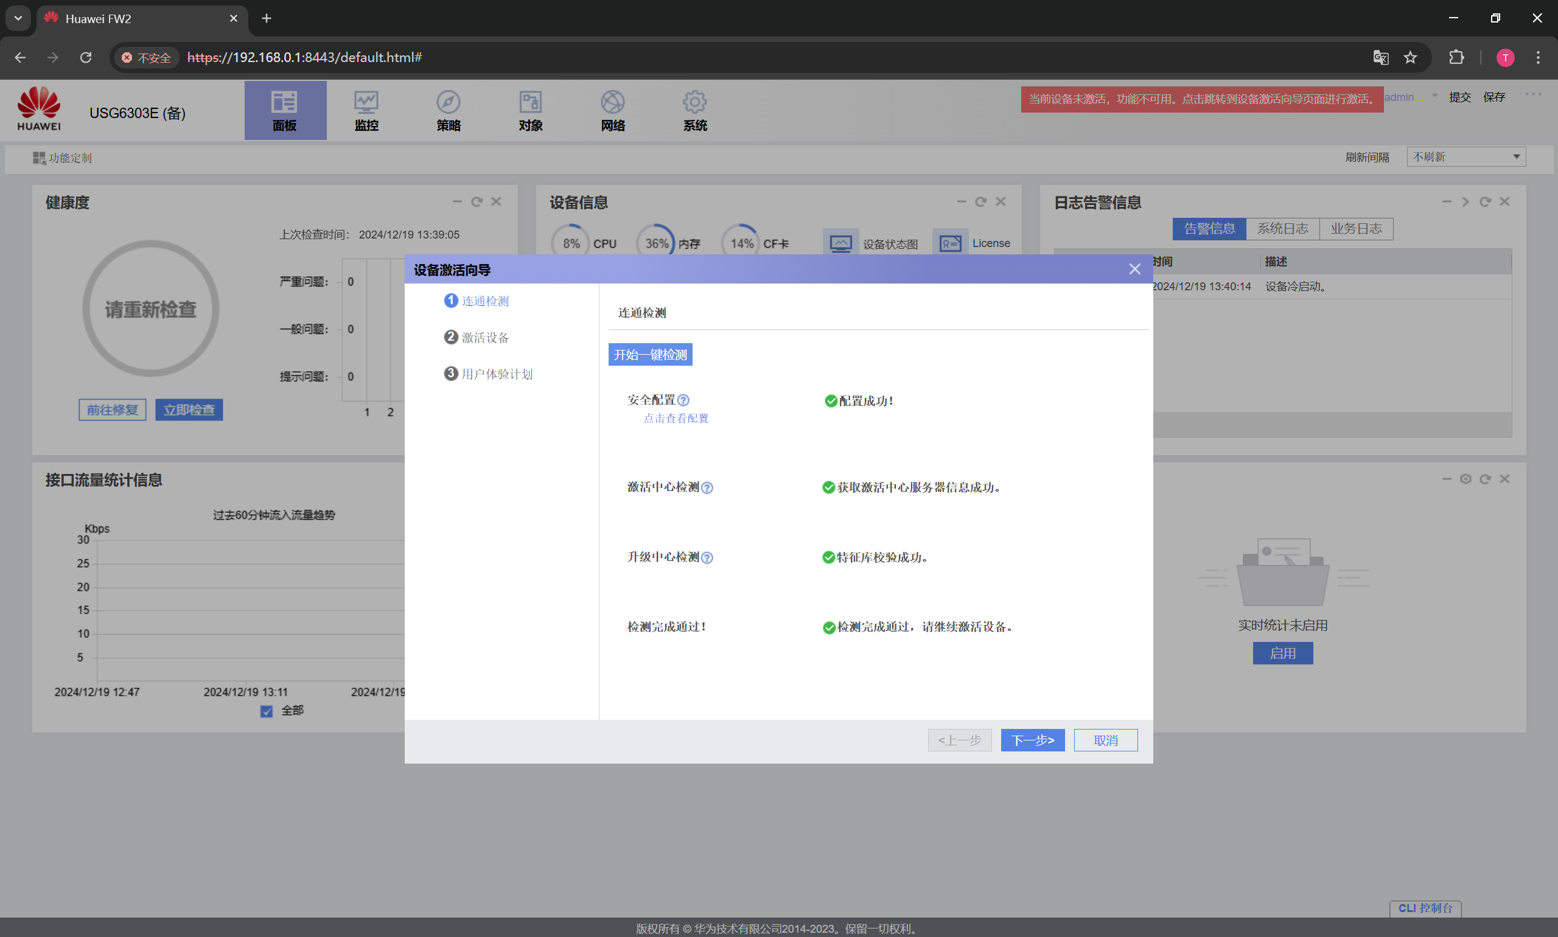The height and width of the screenshot is (937, 1558).
Task: Click help icon beside 激活中心检测
Action: [x=707, y=487]
